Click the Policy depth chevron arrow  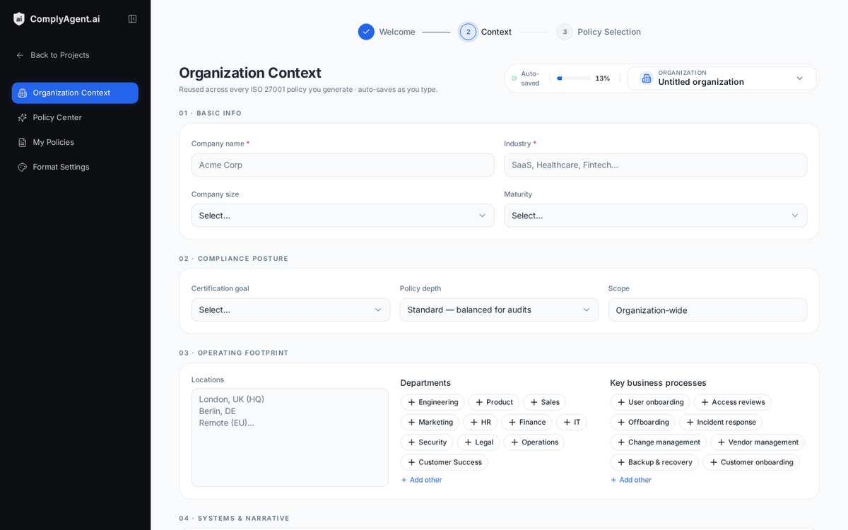[587, 310]
